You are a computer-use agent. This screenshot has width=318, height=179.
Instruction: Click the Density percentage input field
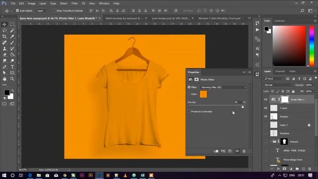238,102
